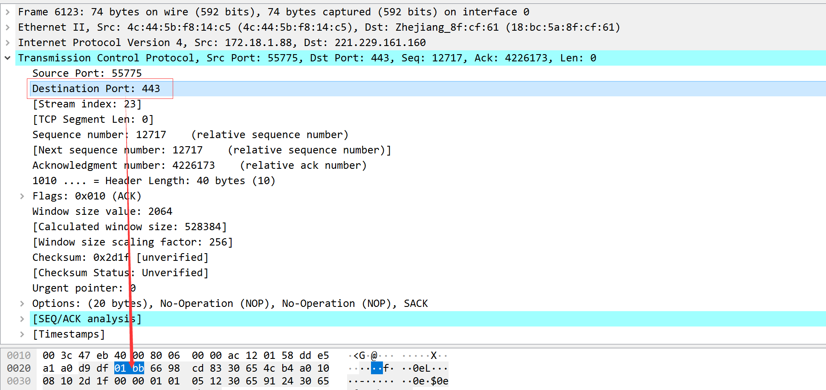The width and height of the screenshot is (826, 390).
Task: Click hex bytes d9 df in row 0020
Action: click(93, 368)
